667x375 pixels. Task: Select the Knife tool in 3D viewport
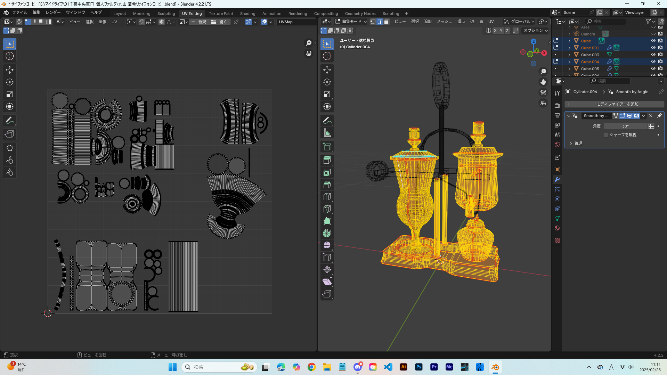click(x=327, y=209)
